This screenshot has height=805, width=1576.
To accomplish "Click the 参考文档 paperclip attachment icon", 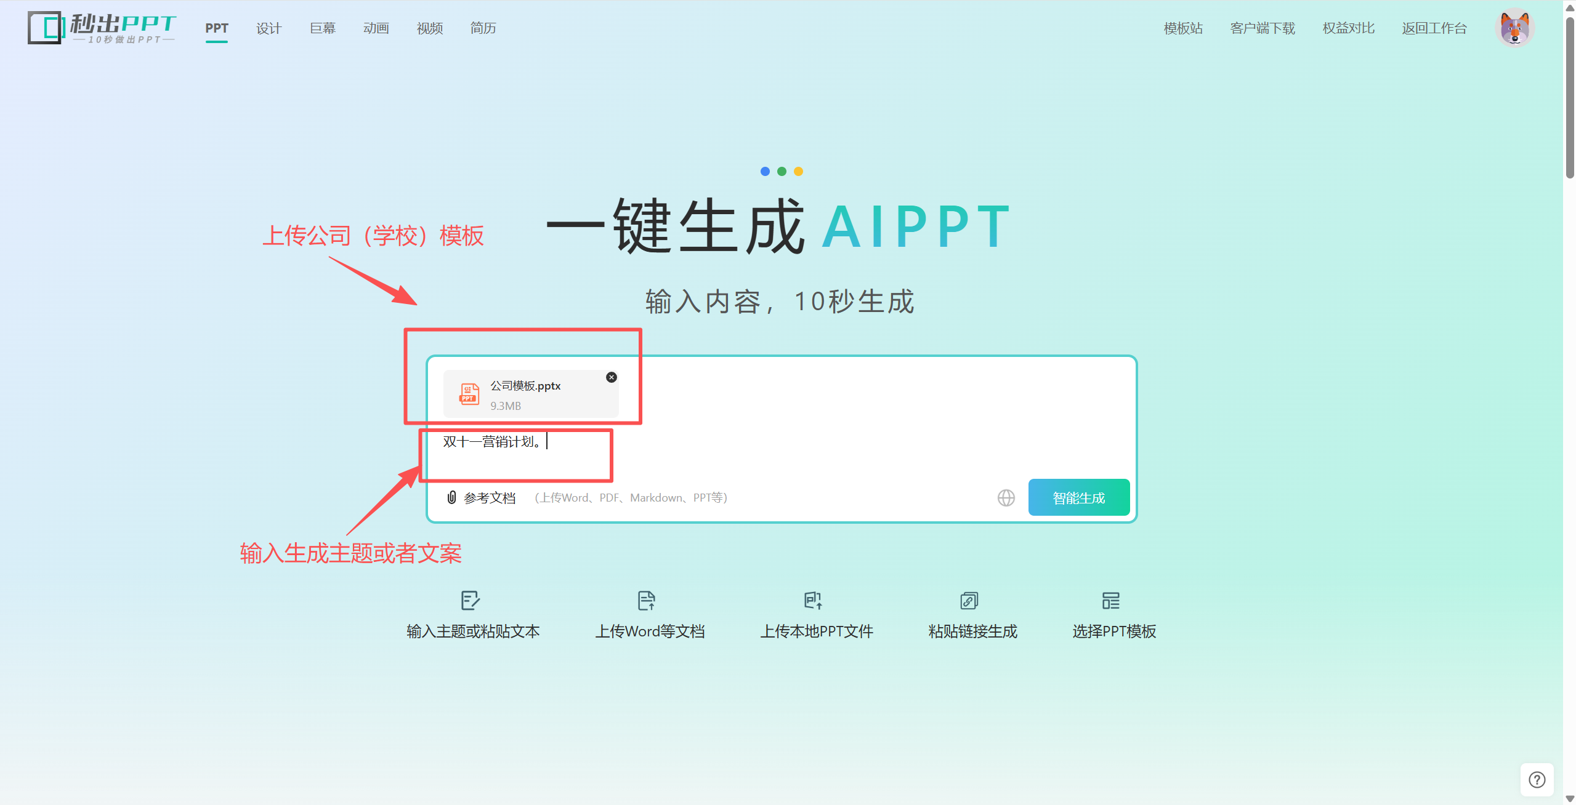I will (x=451, y=497).
